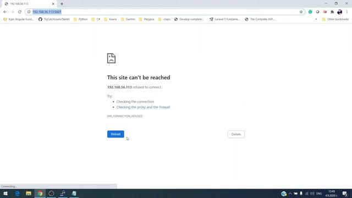The width and height of the screenshot is (352, 198).
Task: Open the старо bookmarks folder
Action: [x=164, y=19]
